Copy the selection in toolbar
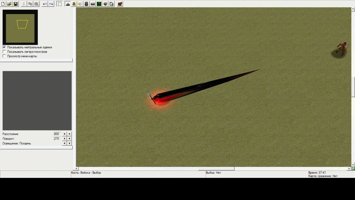The width and height of the screenshot is (355, 200). coord(30,4)
